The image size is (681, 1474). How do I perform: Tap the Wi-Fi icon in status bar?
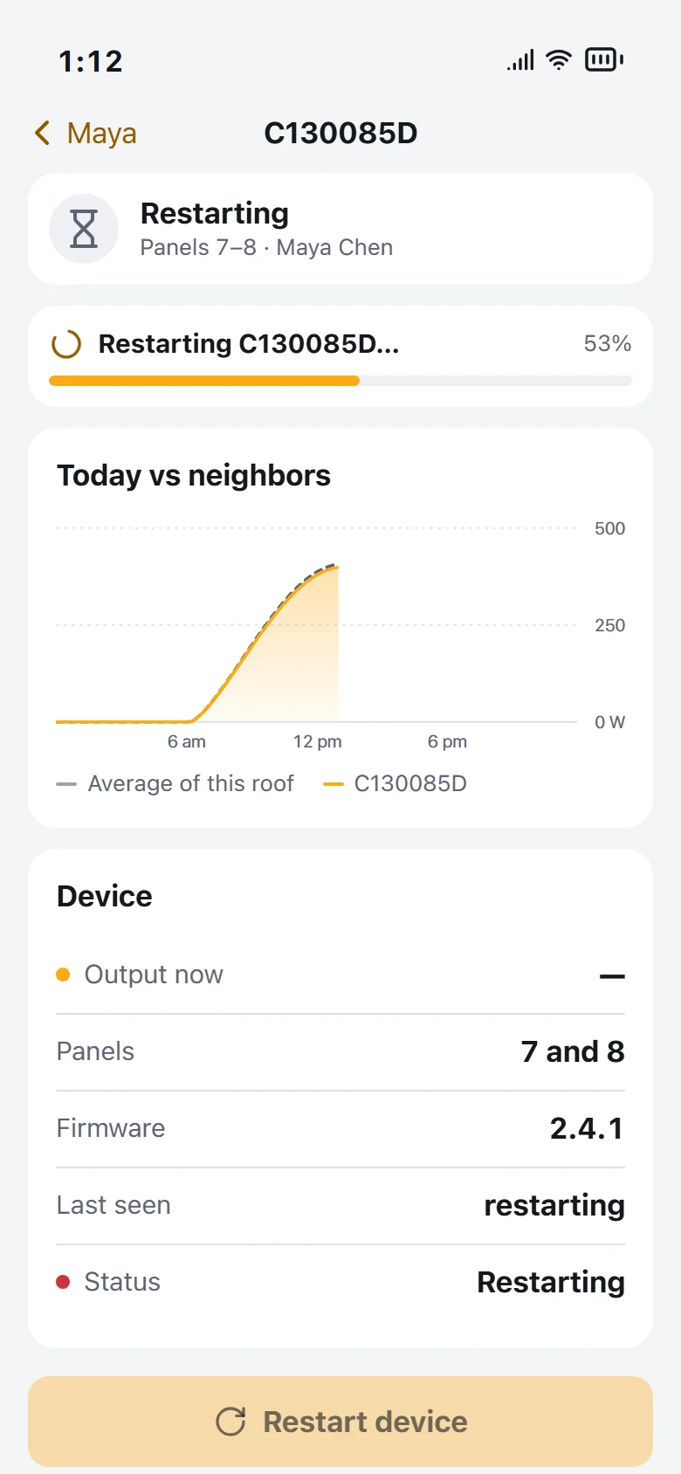click(x=559, y=59)
